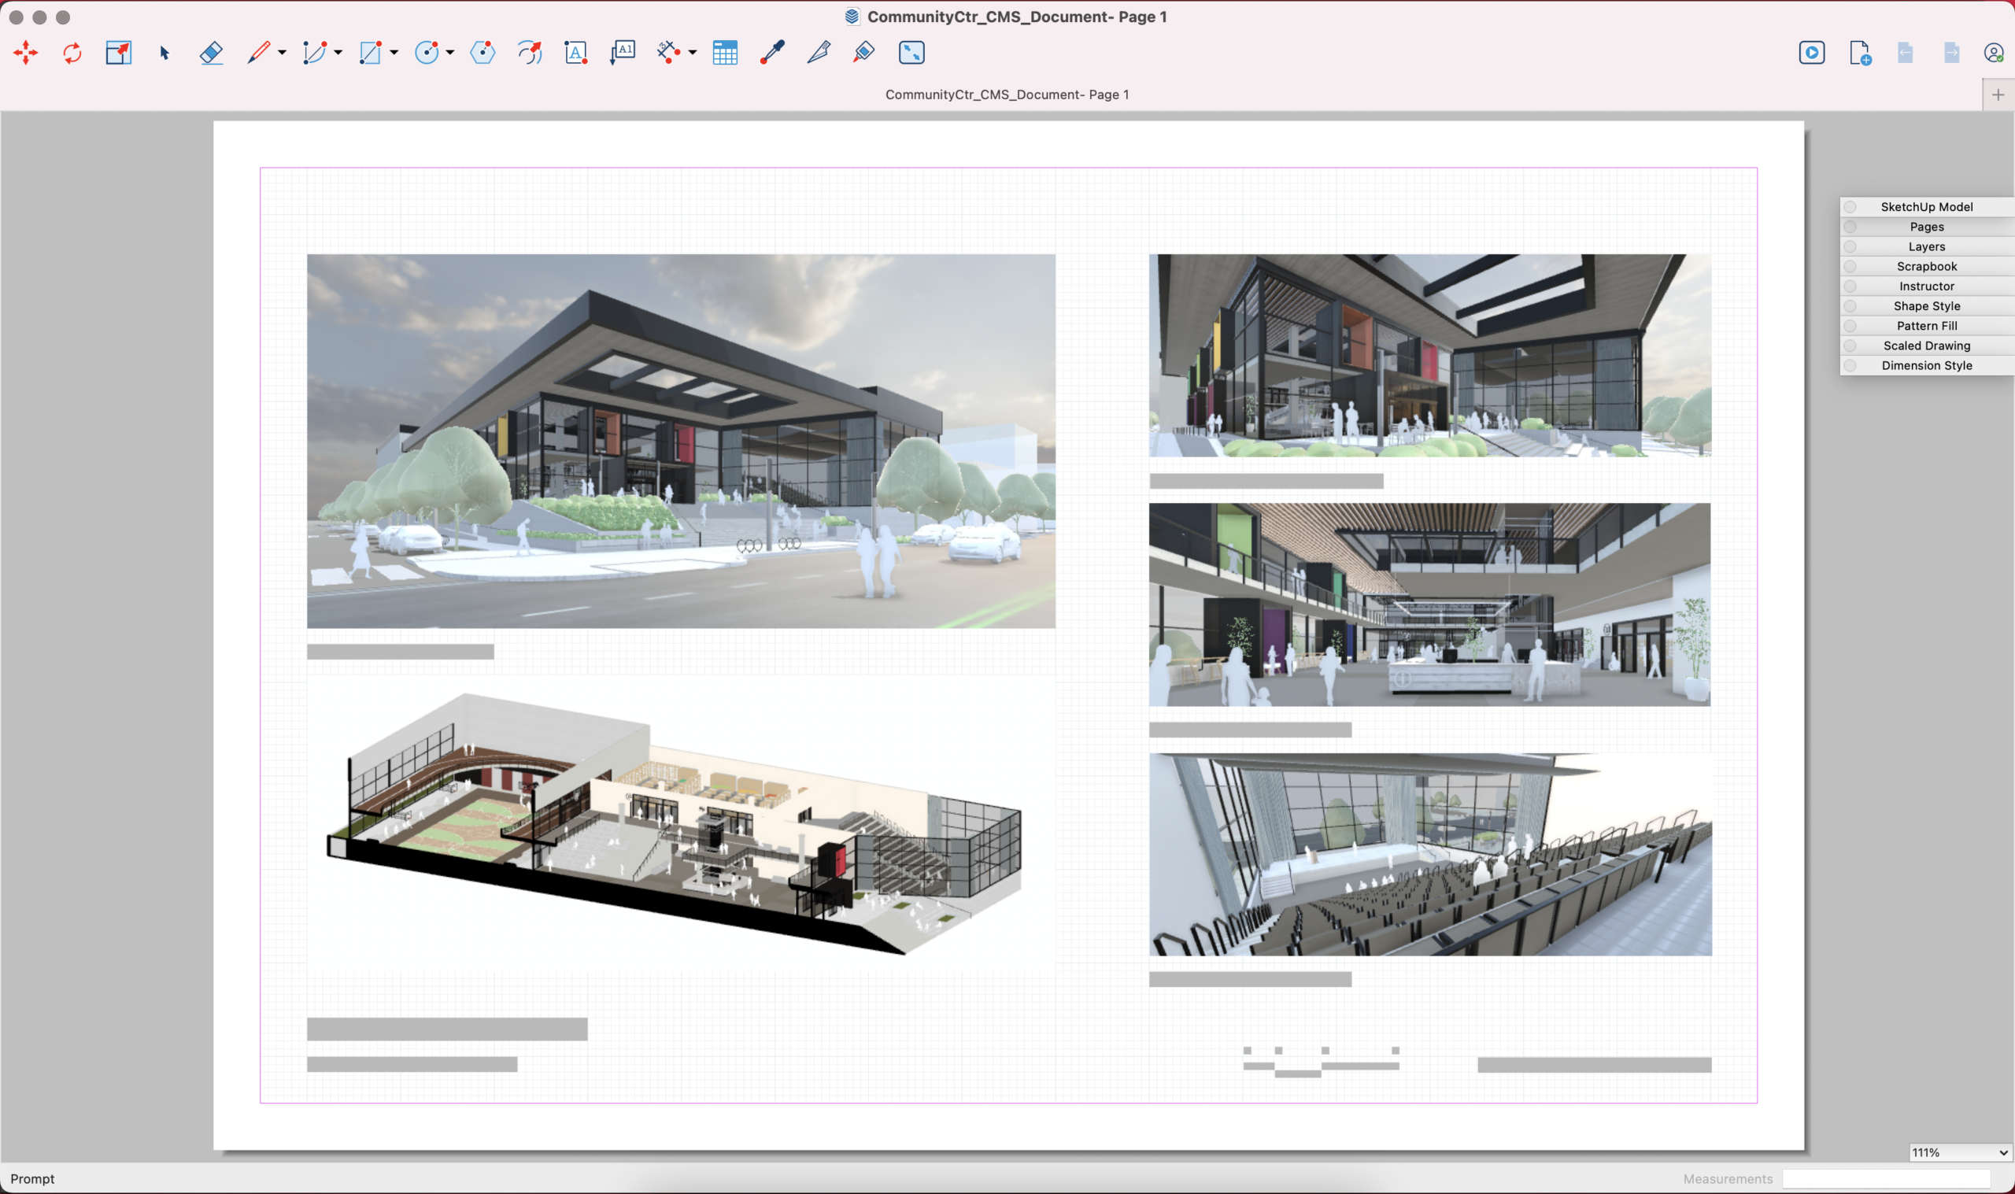The width and height of the screenshot is (2015, 1194).
Task: Choose the Rectangle tool
Action: [370, 53]
